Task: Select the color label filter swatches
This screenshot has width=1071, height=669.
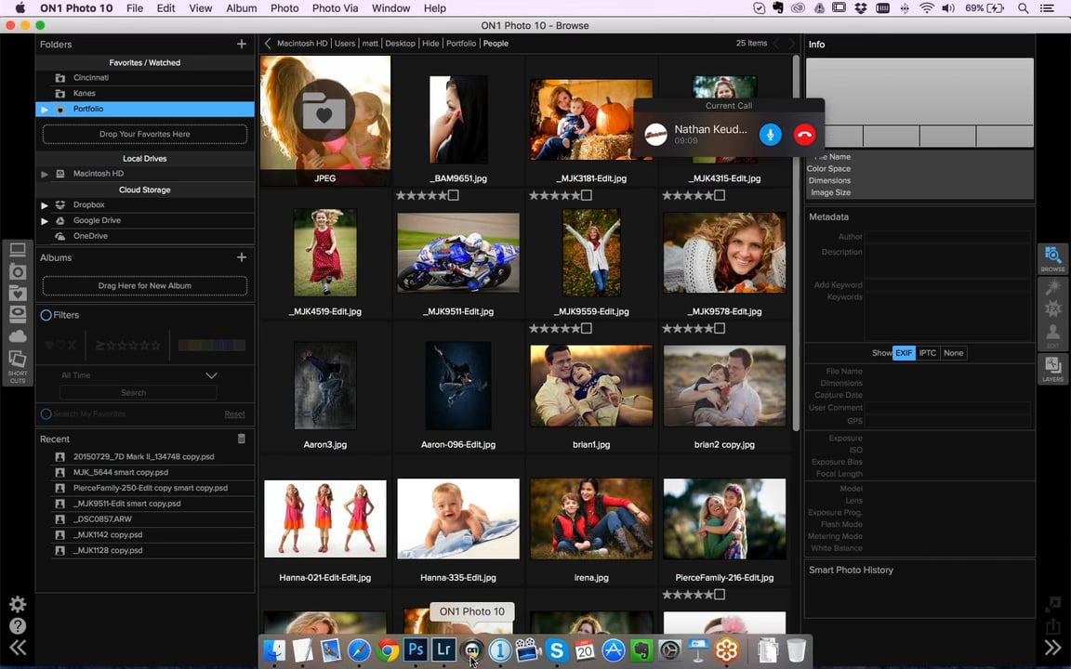Action: (211, 346)
